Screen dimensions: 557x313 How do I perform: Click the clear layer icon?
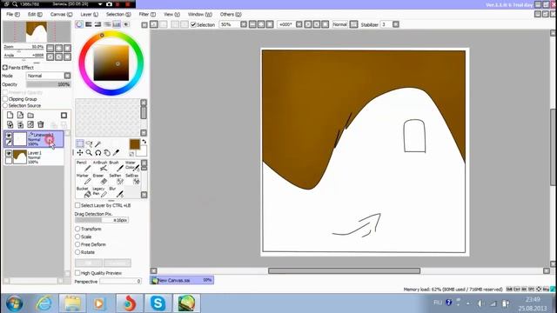pyautogui.click(x=30, y=124)
